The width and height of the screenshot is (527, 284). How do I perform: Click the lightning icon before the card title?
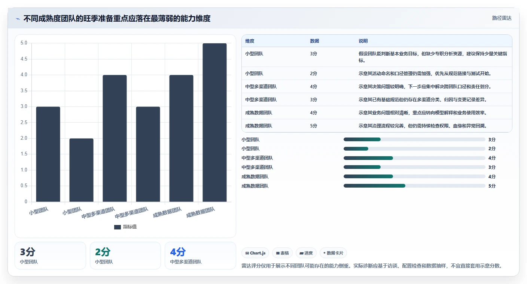(18, 19)
